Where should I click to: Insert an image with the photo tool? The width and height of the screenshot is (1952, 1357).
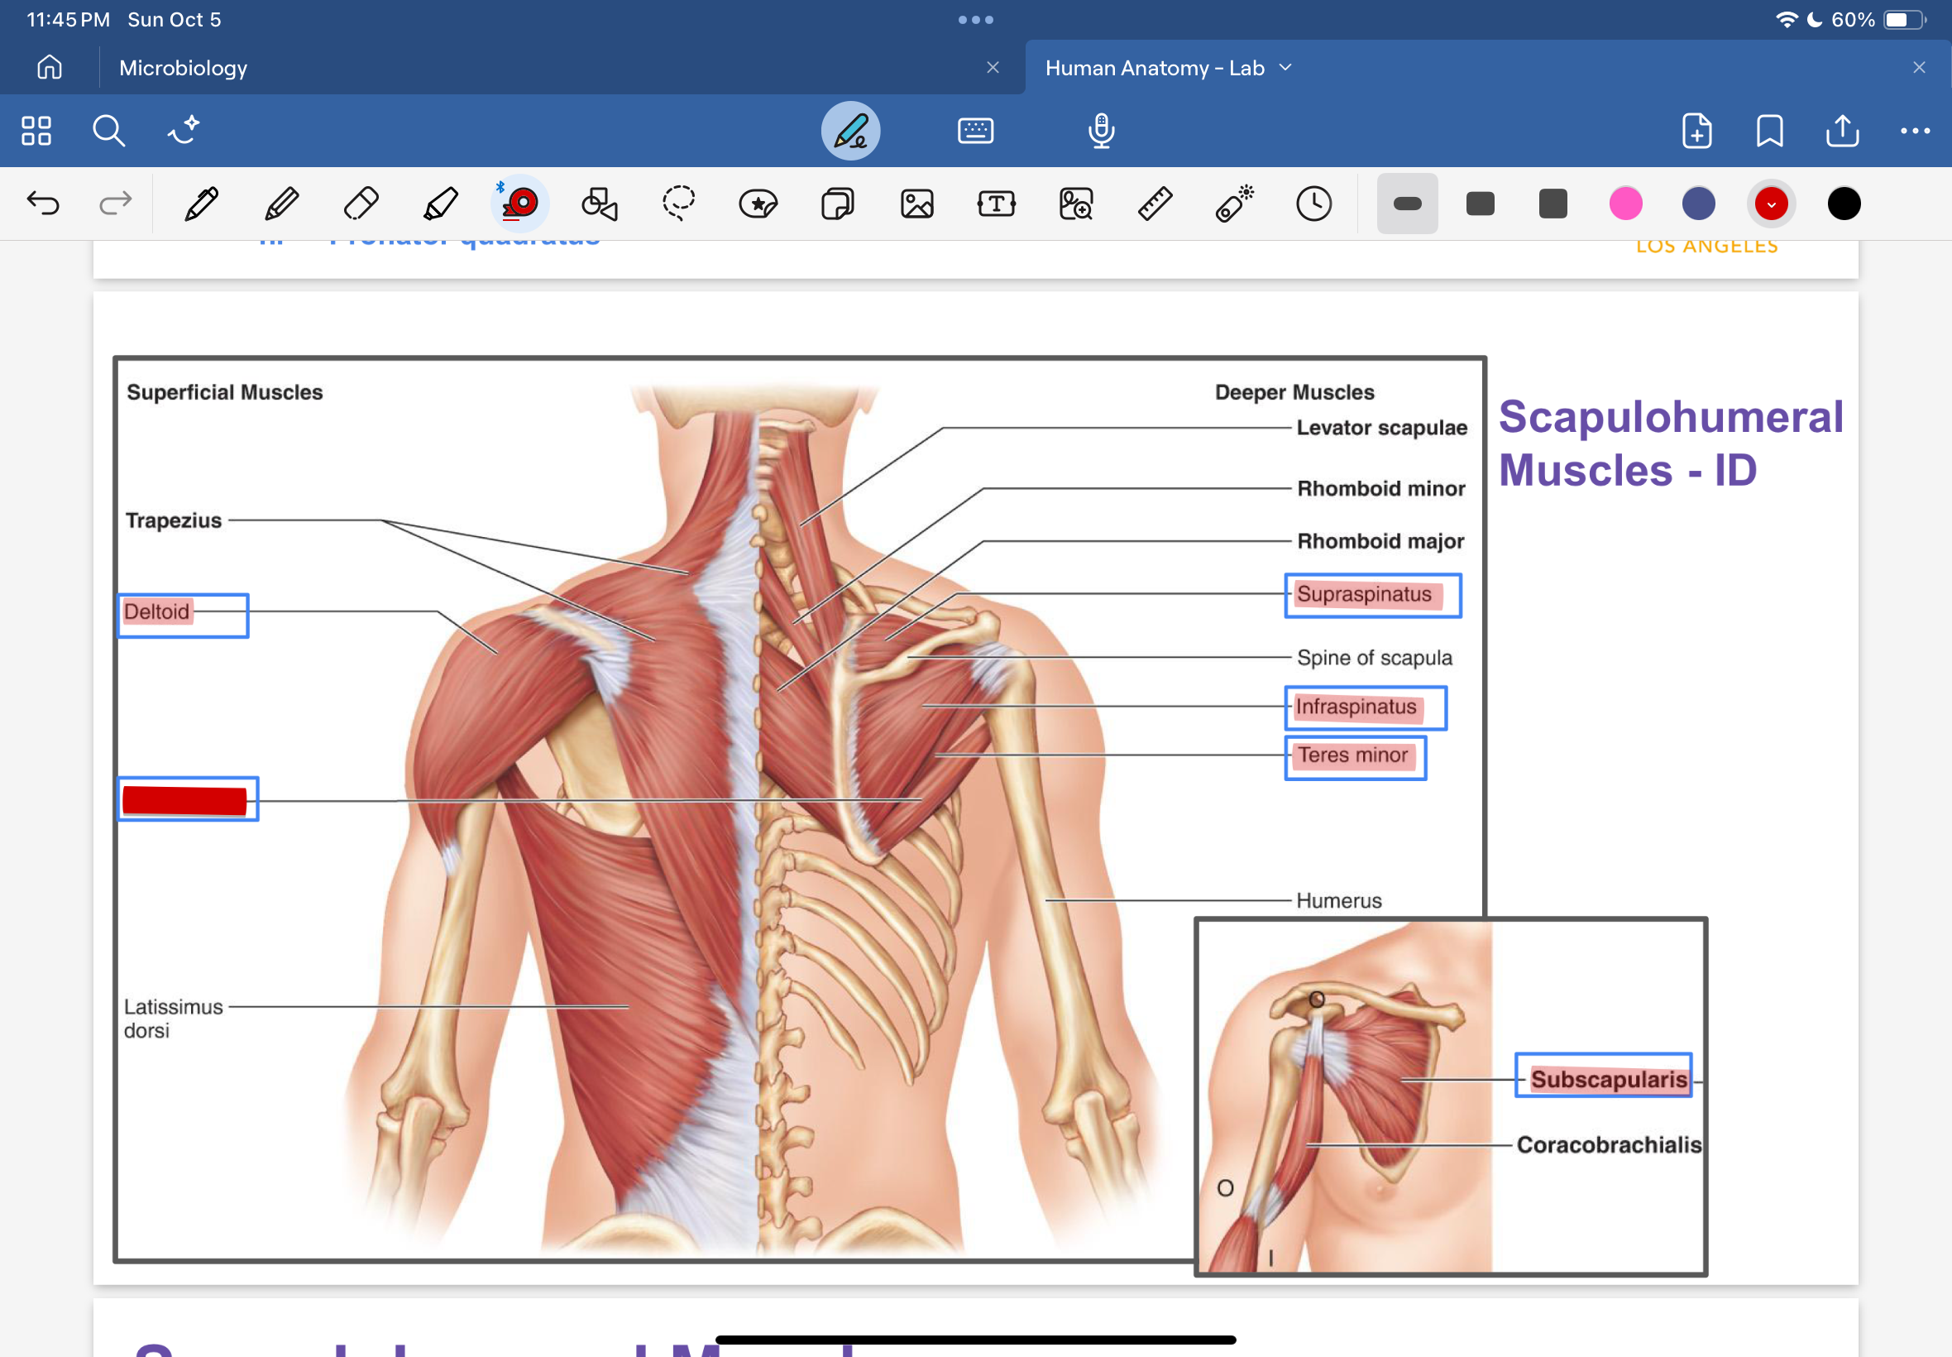tap(917, 204)
